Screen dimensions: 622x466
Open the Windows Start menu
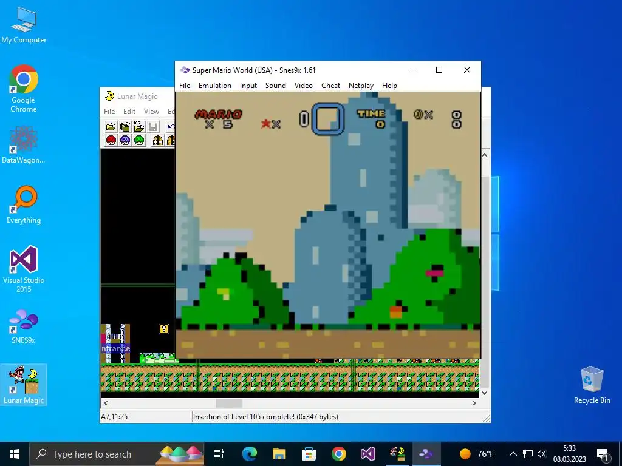pos(15,454)
